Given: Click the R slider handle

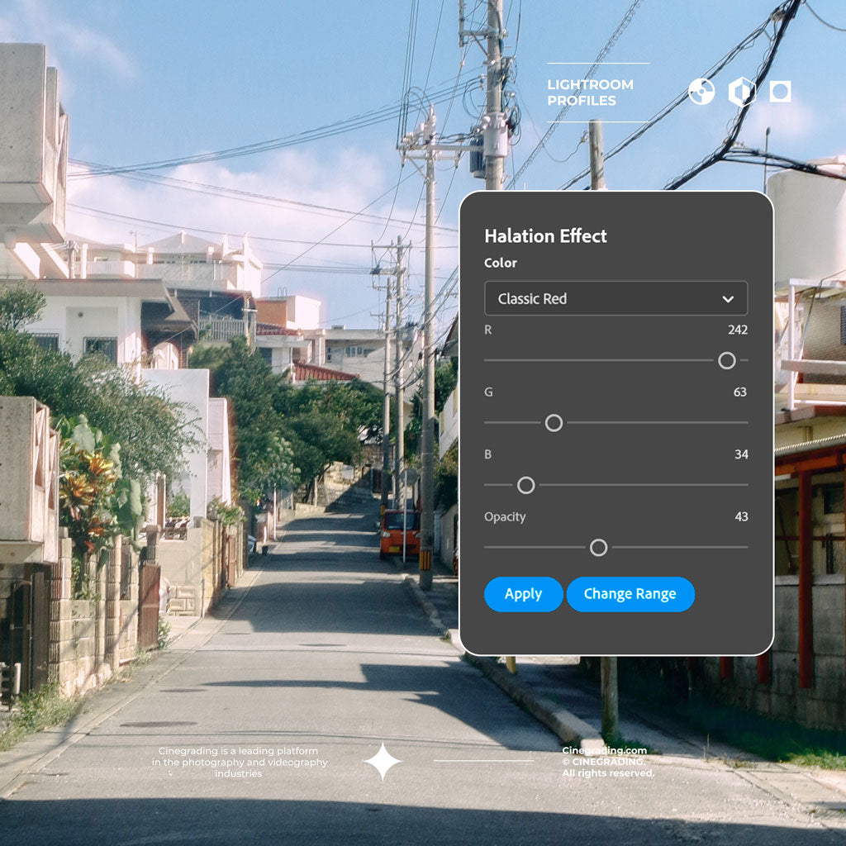Looking at the screenshot, I should pos(727,360).
